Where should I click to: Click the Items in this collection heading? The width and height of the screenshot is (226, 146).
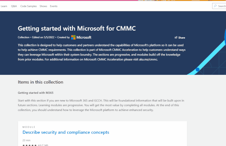click(x=41, y=82)
